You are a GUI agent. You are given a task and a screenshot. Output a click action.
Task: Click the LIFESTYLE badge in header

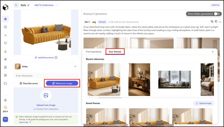(215, 5)
